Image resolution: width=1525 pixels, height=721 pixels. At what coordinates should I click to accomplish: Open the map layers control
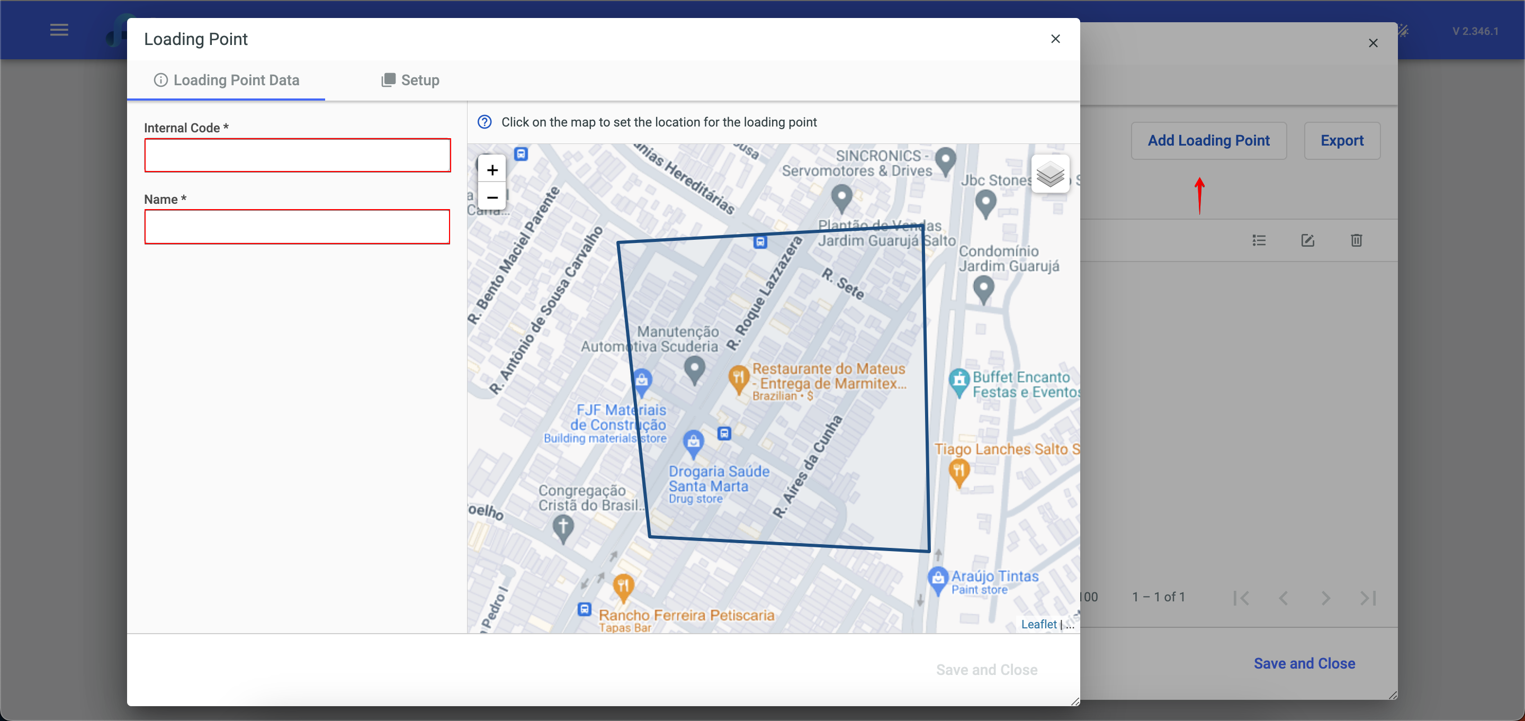point(1050,174)
